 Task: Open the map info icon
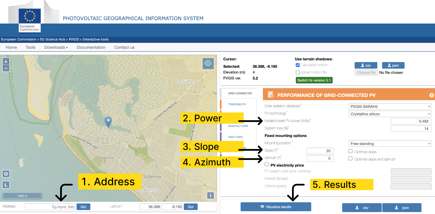(210, 195)
